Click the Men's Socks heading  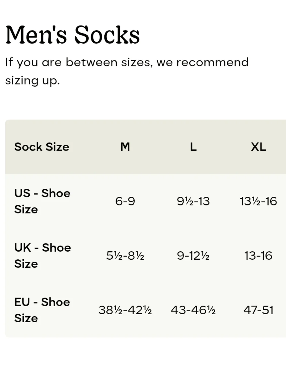click(73, 35)
